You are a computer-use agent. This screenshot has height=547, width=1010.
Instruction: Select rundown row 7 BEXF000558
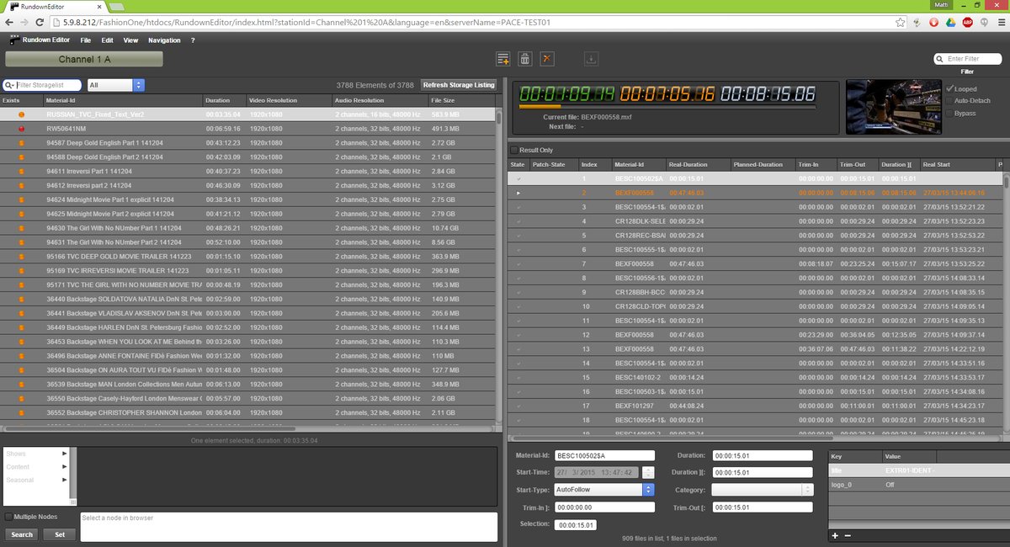pyautogui.click(x=755, y=263)
